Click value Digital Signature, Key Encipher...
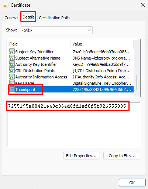This screenshot has height=189, width=148. tap(101, 83)
